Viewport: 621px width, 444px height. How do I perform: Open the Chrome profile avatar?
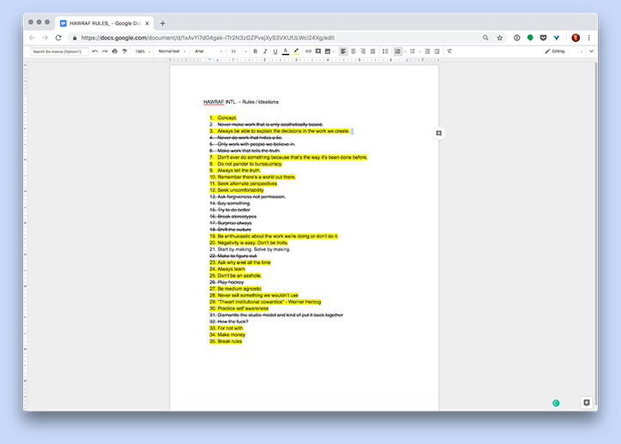(576, 38)
